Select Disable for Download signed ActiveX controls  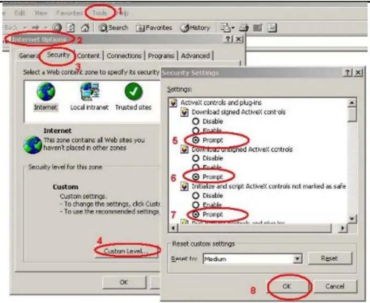click(196, 121)
